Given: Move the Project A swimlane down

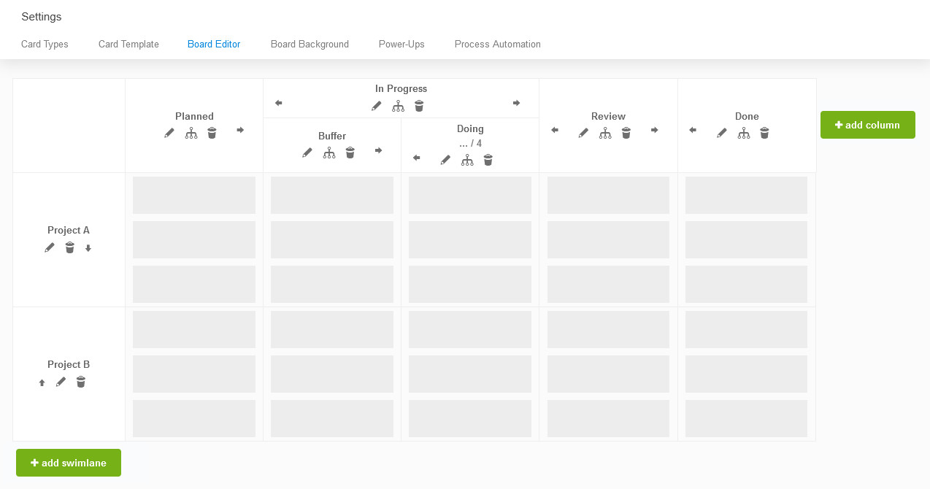Looking at the screenshot, I should click(88, 247).
